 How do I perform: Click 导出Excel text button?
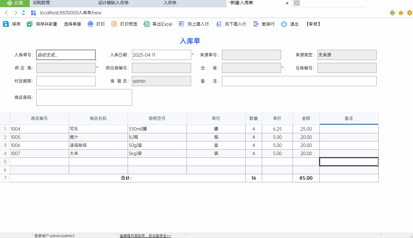162,24
